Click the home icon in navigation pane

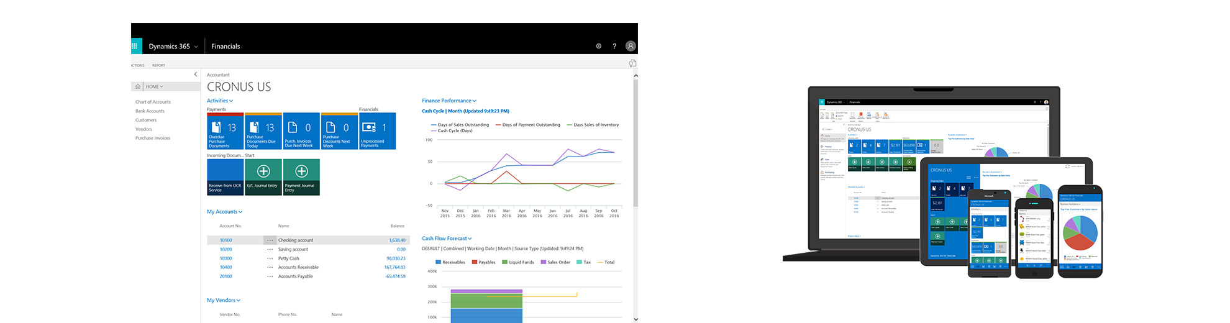click(138, 86)
